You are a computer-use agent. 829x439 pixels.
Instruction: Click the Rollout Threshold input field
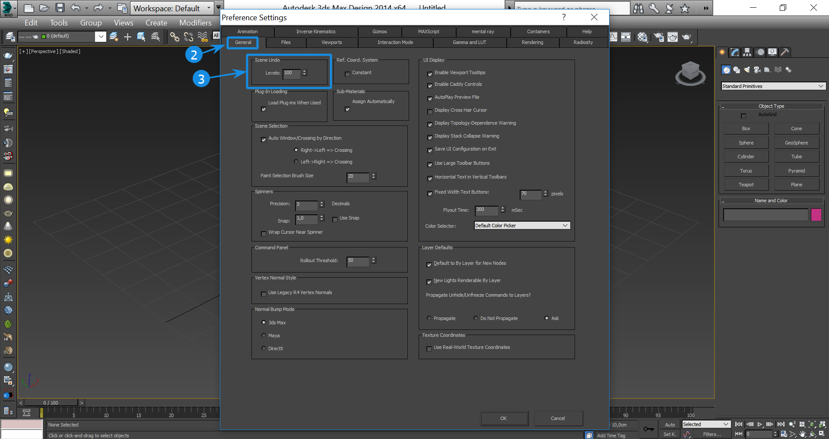[358, 261]
